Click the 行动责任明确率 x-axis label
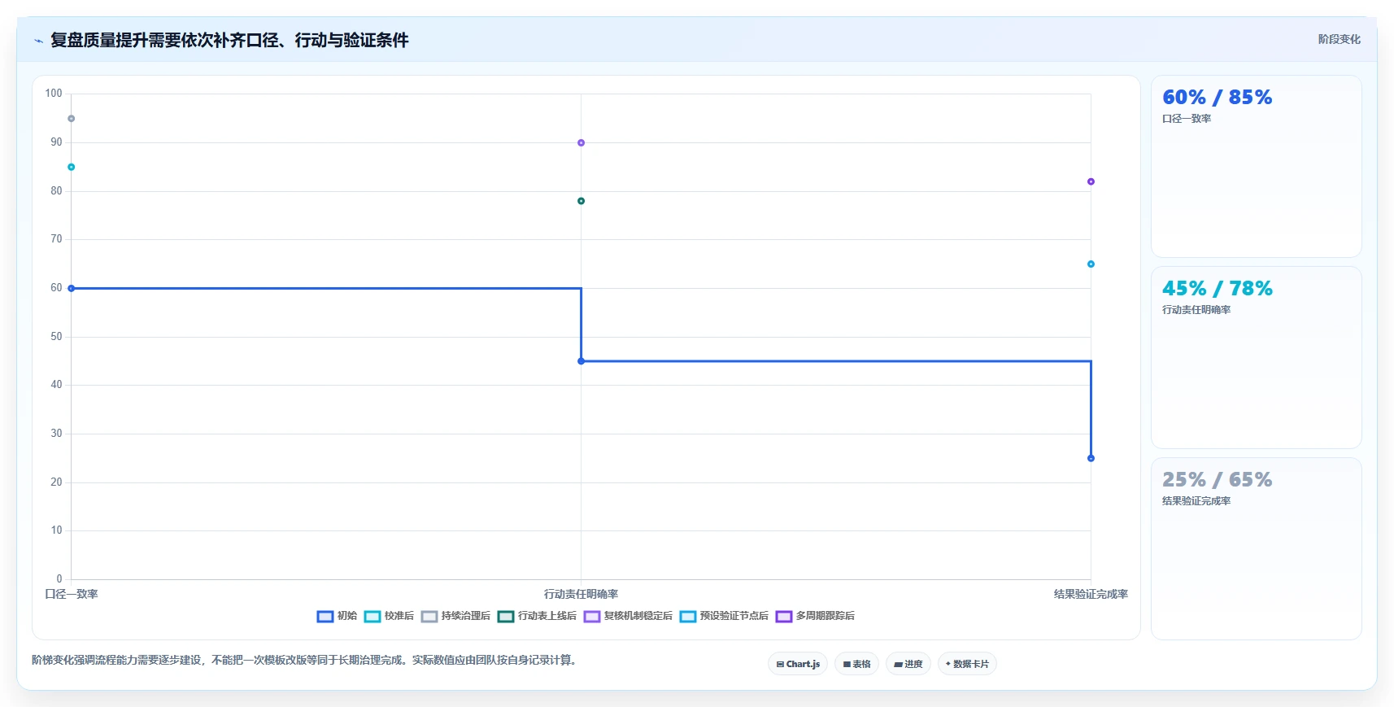The height and width of the screenshot is (707, 1394). [x=581, y=594]
